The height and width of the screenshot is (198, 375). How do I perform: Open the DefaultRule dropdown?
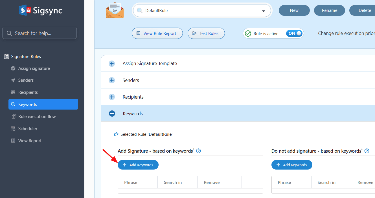coord(263,11)
